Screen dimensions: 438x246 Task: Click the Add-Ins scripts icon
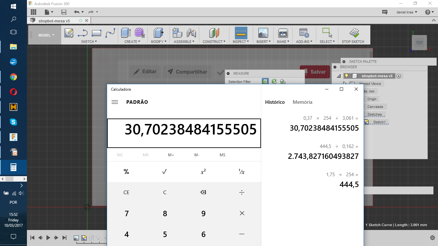pos(304,33)
